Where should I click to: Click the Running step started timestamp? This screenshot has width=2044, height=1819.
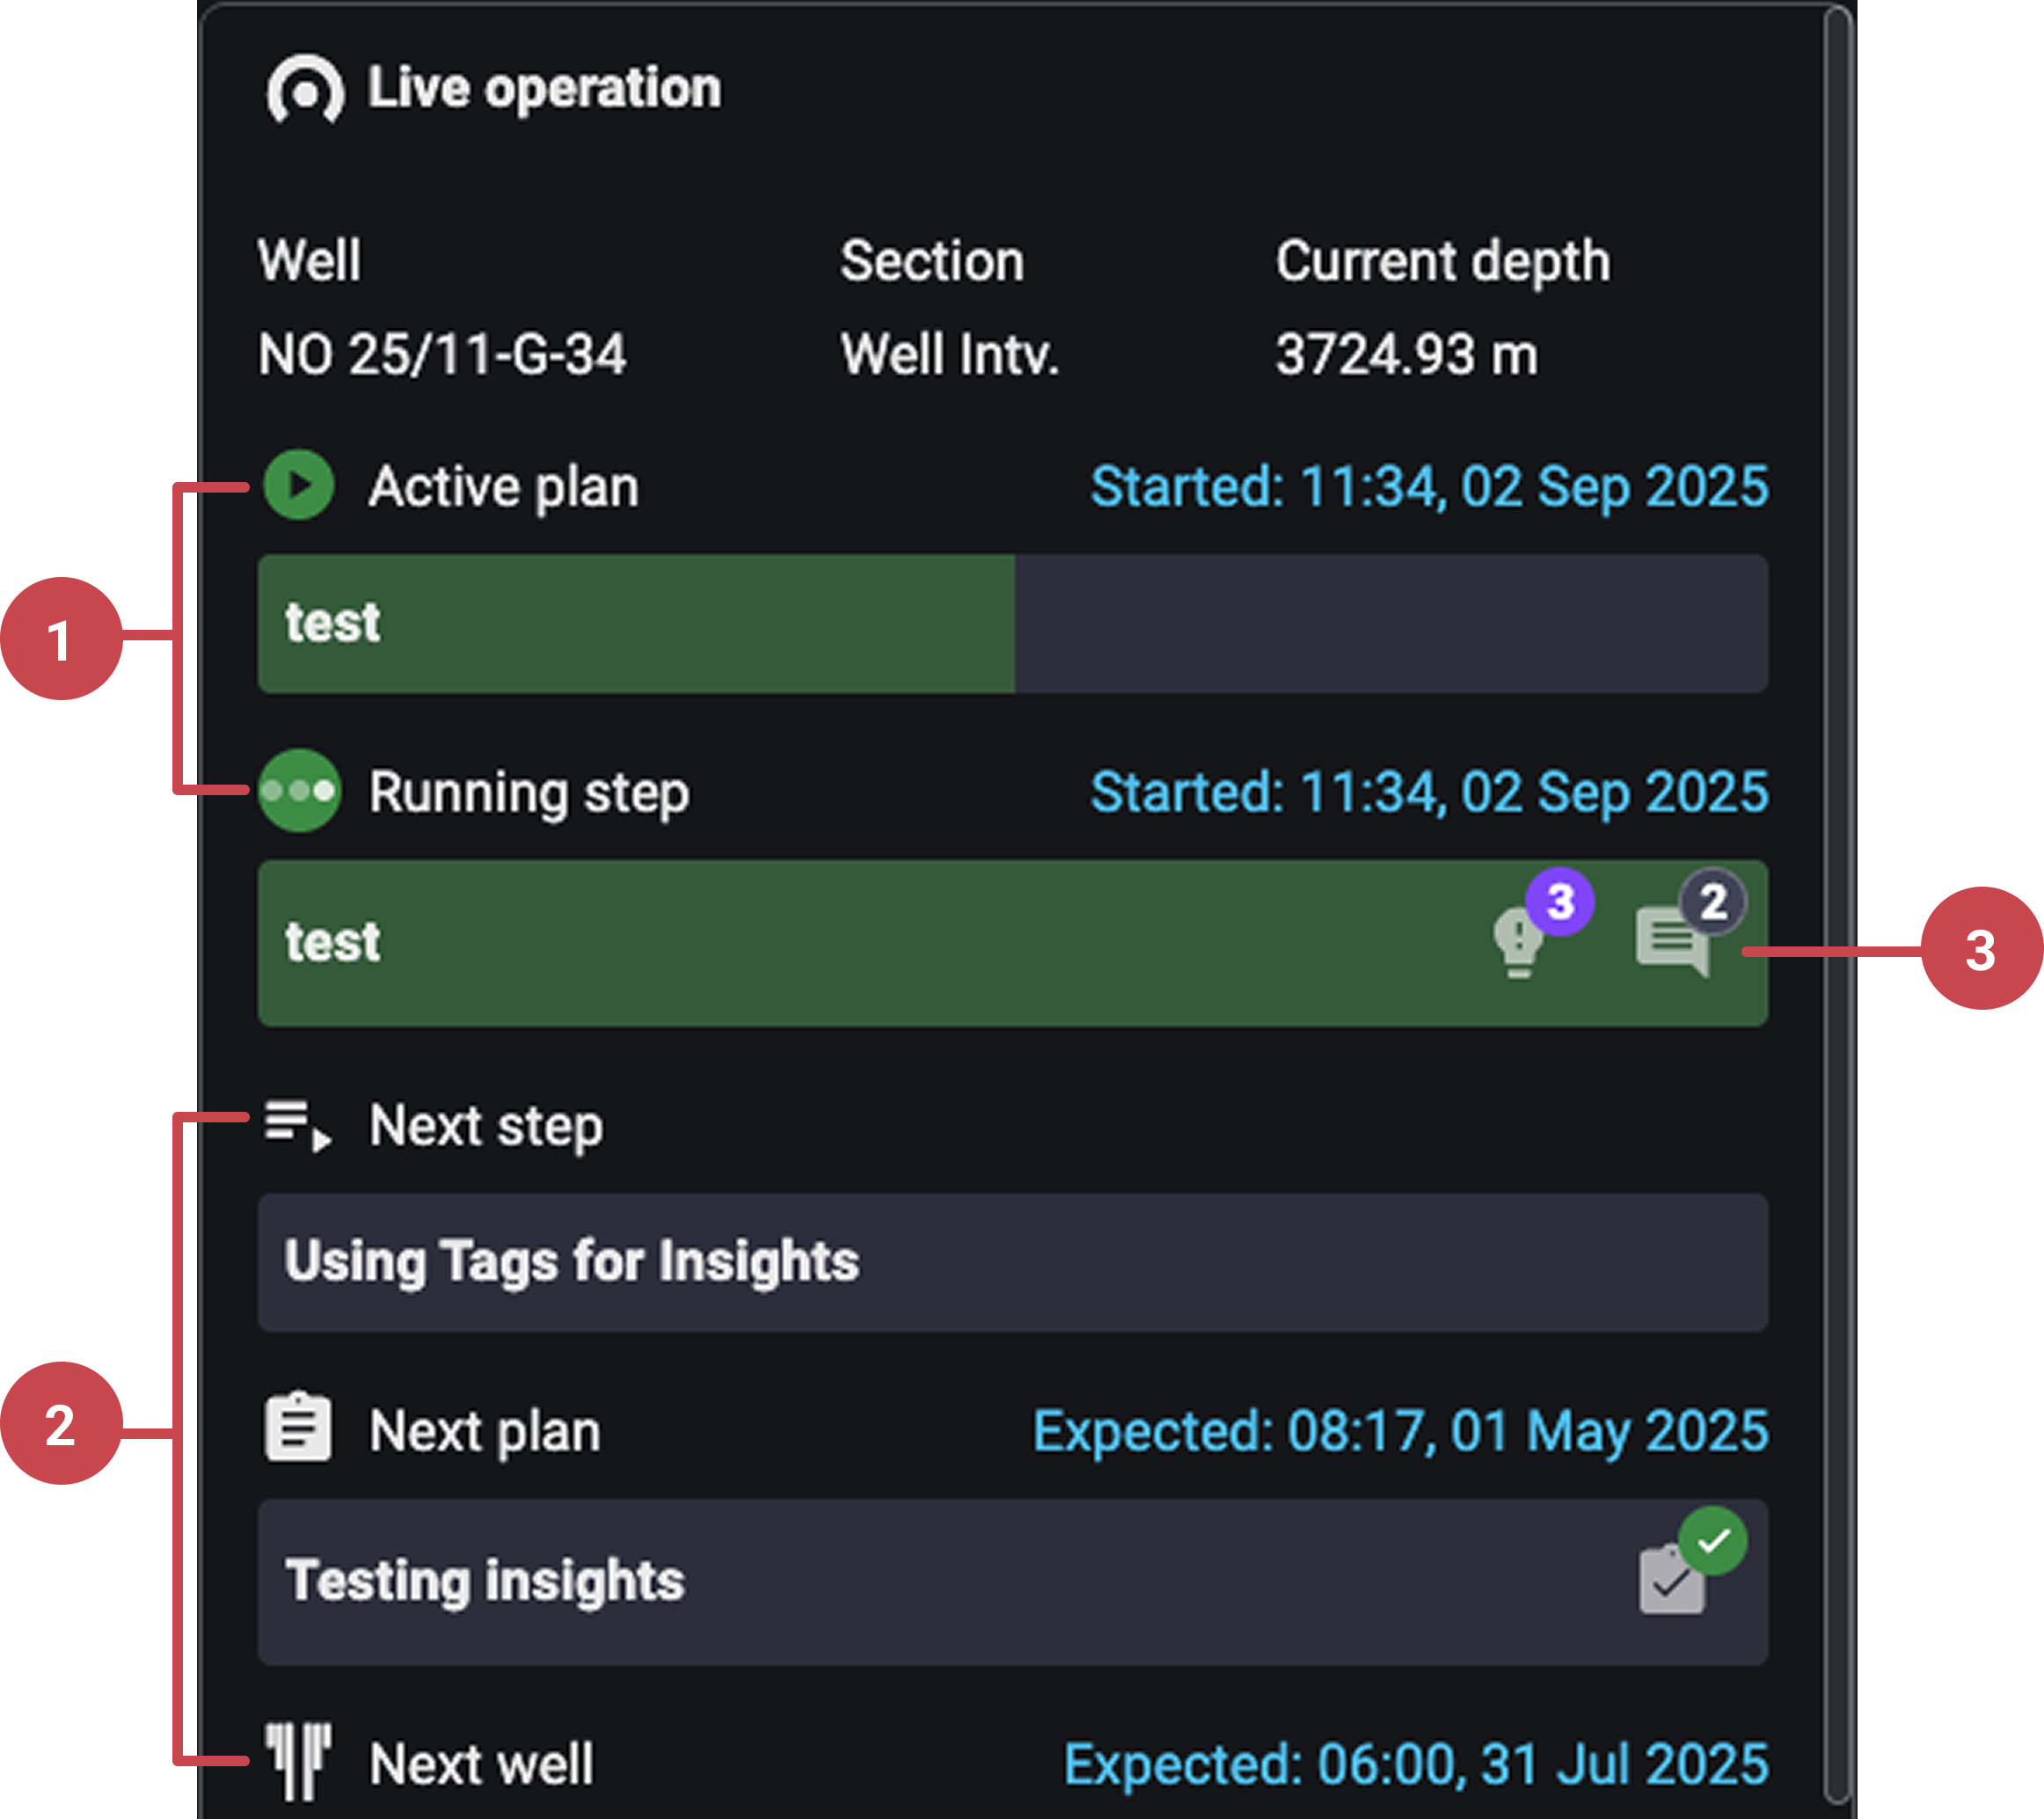[x=1428, y=792]
